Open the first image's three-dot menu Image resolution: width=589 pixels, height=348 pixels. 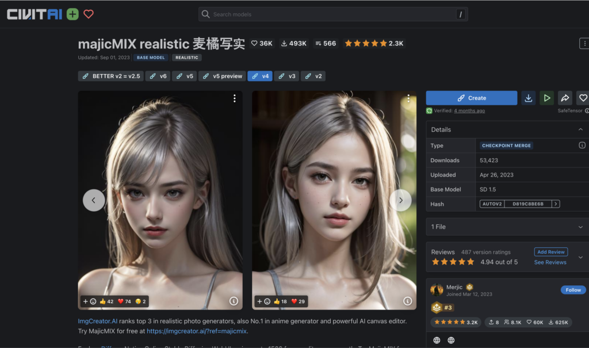[234, 99]
